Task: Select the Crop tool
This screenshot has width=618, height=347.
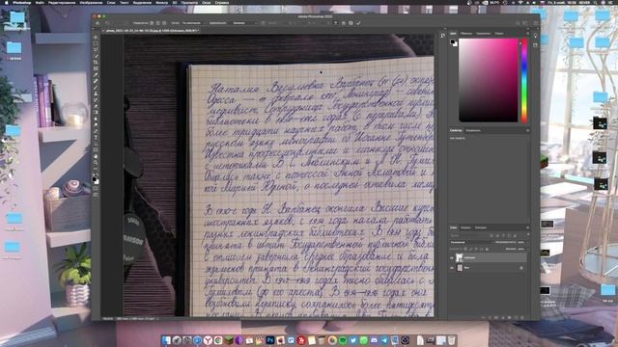Action: (x=96, y=62)
